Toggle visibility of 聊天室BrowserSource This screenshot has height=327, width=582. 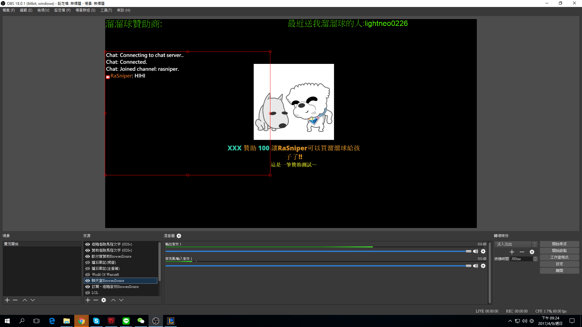88,281
